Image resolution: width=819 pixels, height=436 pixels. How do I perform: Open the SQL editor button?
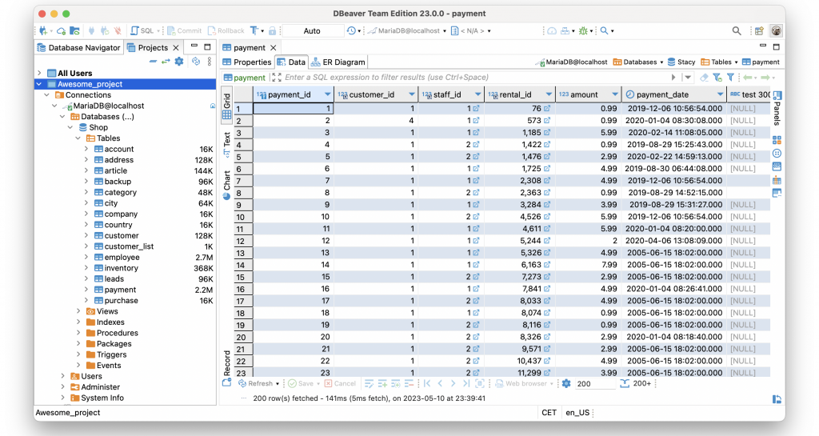(x=142, y=31)
